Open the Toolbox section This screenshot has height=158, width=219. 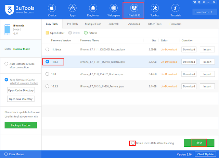click(x=155, y=11)
